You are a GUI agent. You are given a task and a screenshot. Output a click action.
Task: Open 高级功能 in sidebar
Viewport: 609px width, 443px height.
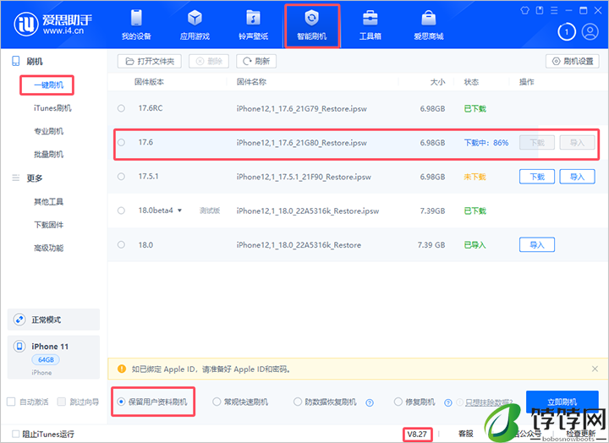48,248
